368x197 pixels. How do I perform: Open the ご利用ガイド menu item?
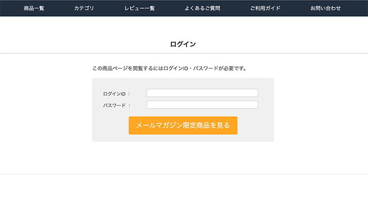(x=265, y=8)
